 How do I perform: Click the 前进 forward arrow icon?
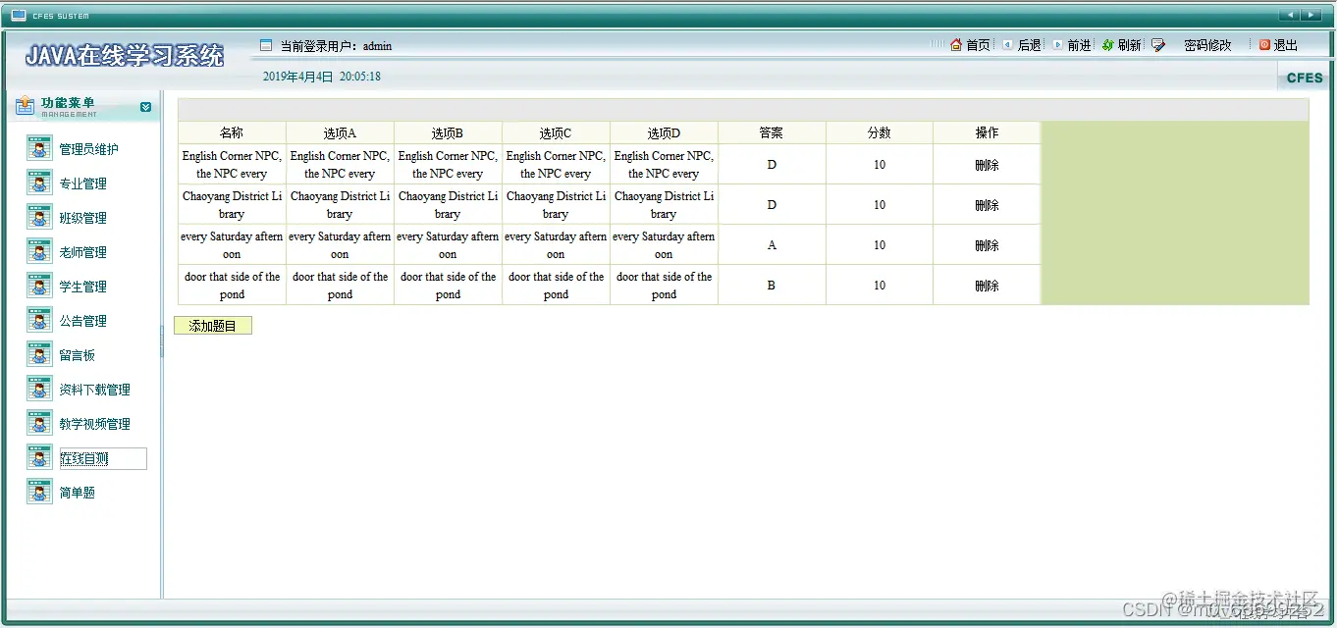pos(1057,45)
